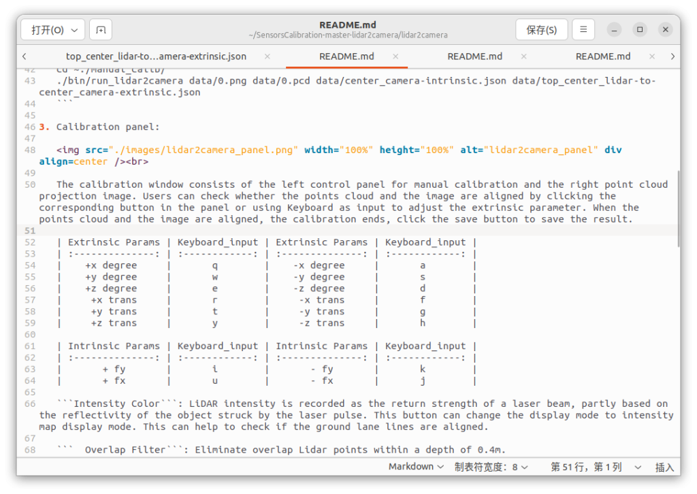Image resolution: width=697 pixels, height=494 pixels.
Task: Minimize the gedit window
Action: click(615, 30)
